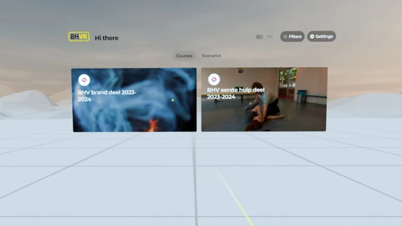Click the BHVR logo
402x226 pixels.
click(x=79, y=36)
